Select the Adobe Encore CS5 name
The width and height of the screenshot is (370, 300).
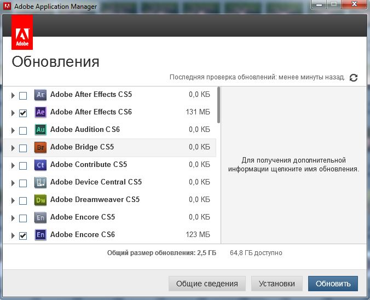83,217
